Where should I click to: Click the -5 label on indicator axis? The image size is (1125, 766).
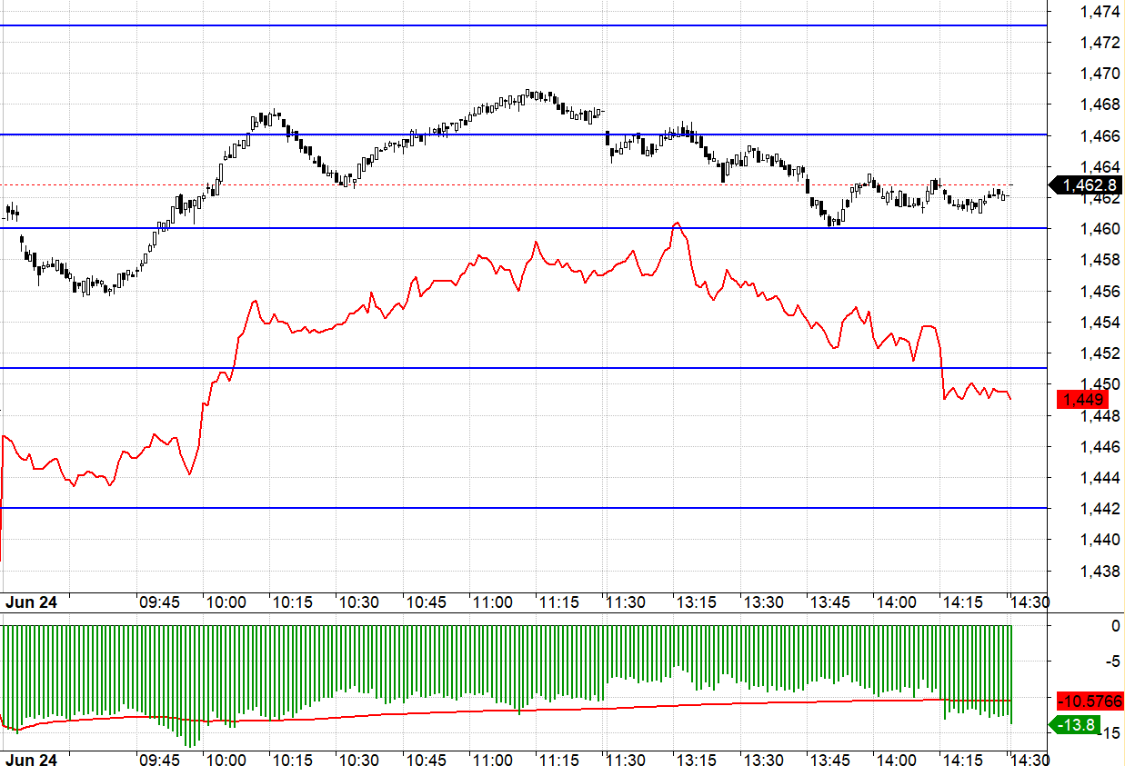tap(1112, 661)
